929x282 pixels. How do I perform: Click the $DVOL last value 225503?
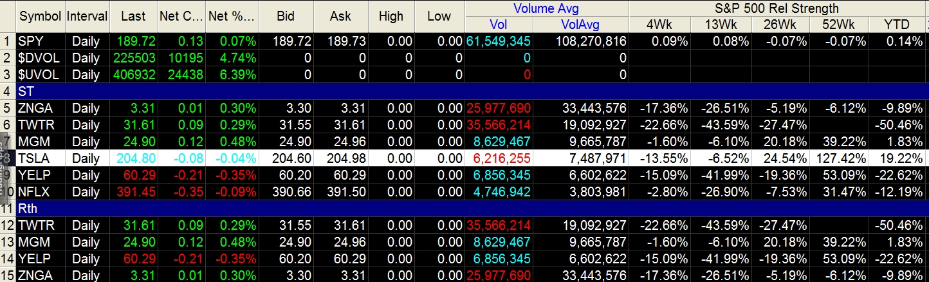pyautogui.click(x=134, y=58)
